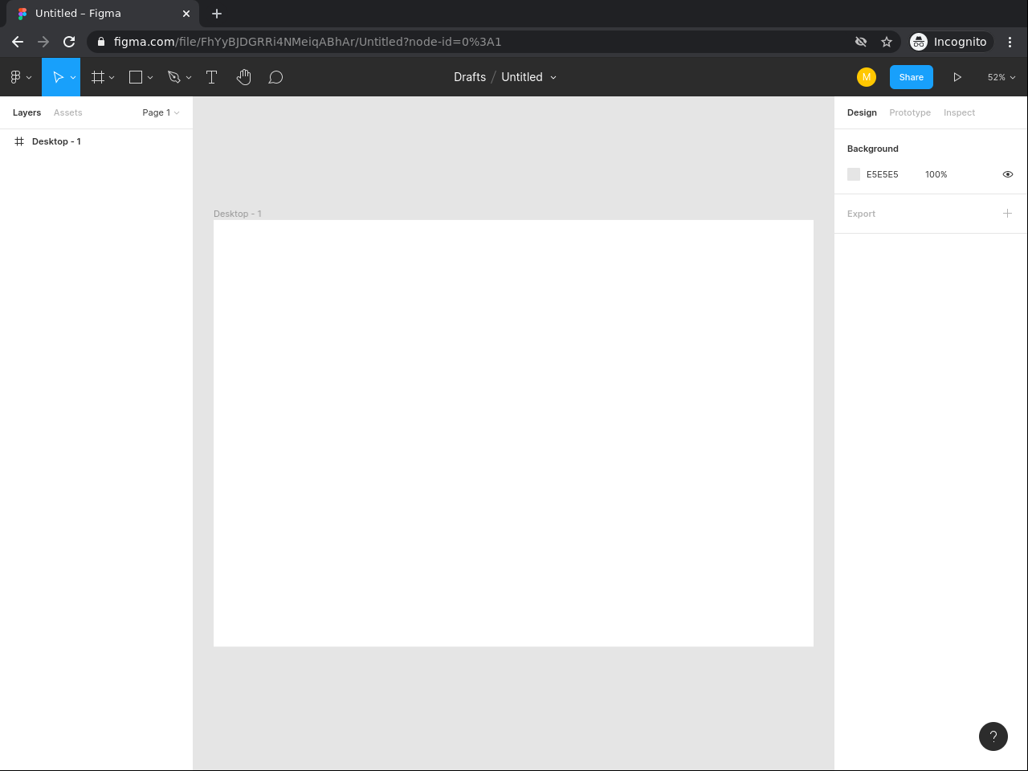This screenshot has width=1028, height=771.
Task: Click the browser address bar URL
Action: click(x=308, y=42)
